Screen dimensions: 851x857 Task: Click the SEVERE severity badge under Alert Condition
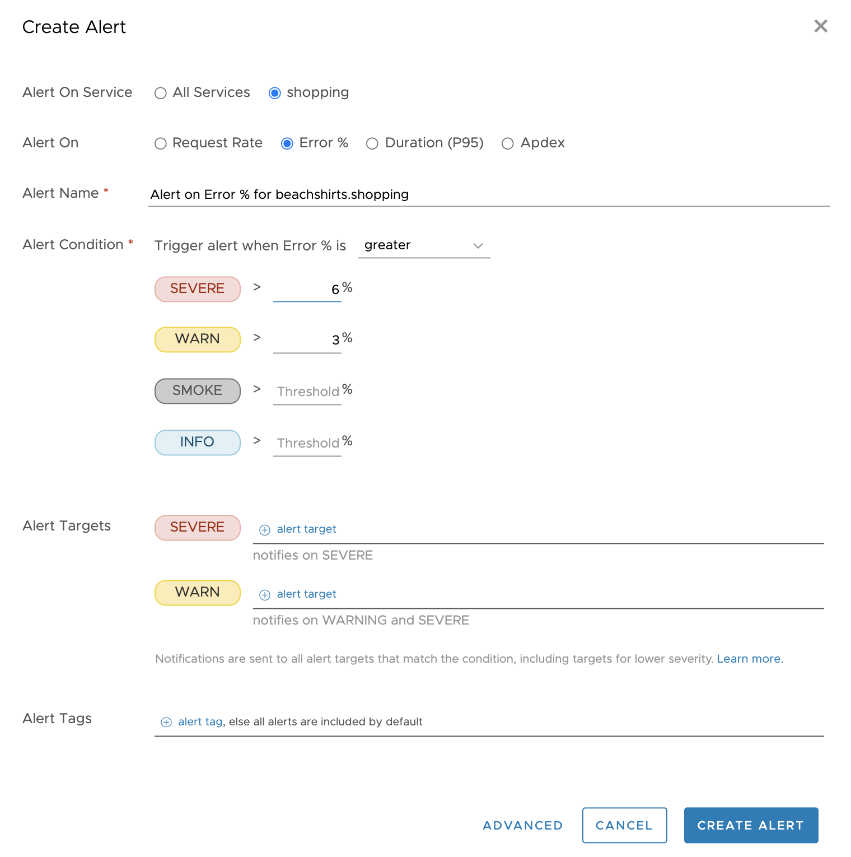(x=197, y=289)
